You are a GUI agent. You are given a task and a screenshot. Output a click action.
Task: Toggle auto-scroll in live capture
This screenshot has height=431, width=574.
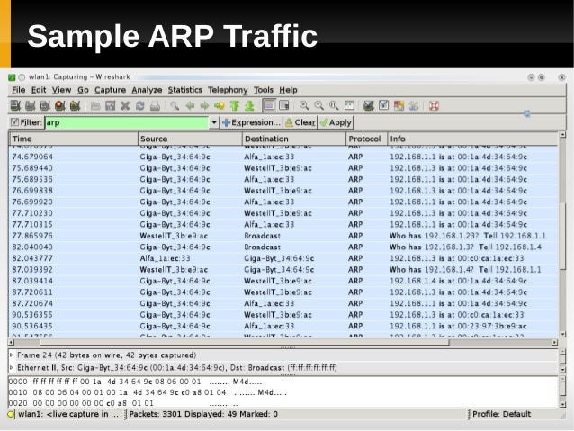(284, 105)
